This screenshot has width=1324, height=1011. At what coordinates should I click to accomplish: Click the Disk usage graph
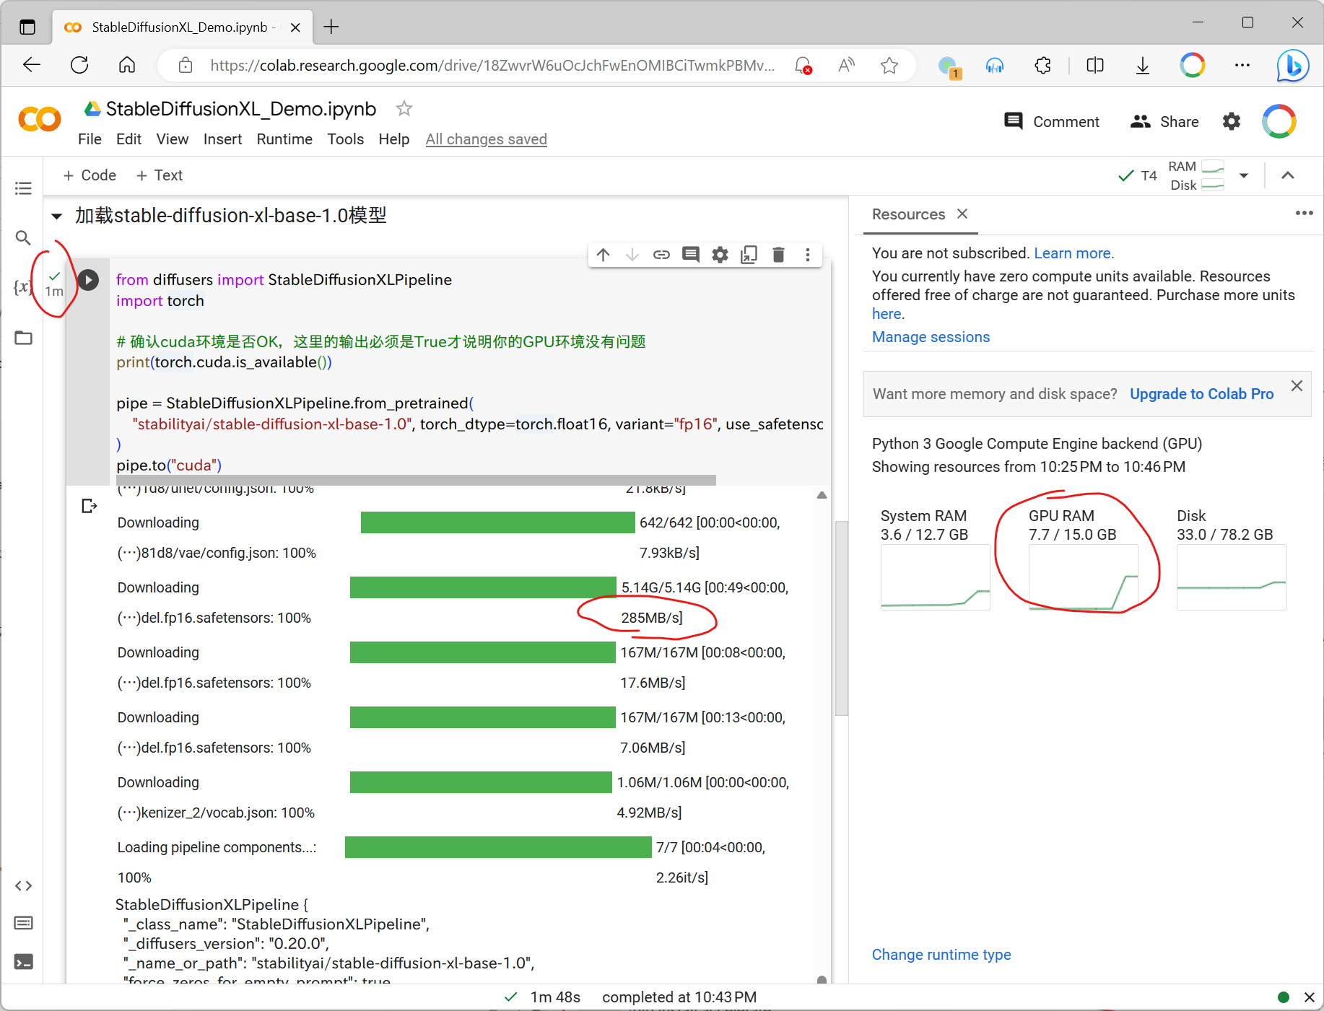pos(1231,577)
